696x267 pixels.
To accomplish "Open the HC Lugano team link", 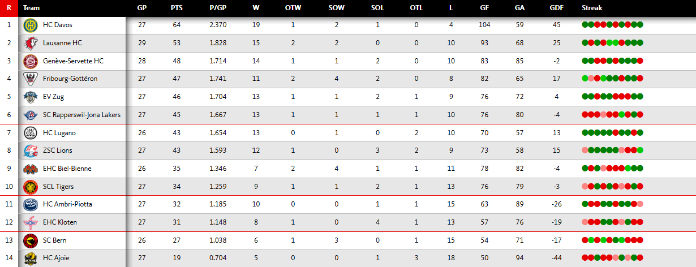I will point(59,133).
